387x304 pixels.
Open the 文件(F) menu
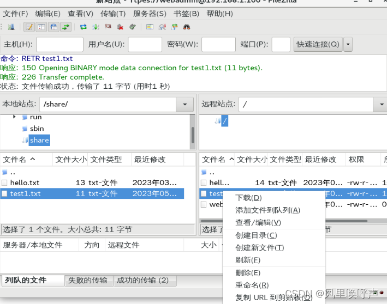15,14
